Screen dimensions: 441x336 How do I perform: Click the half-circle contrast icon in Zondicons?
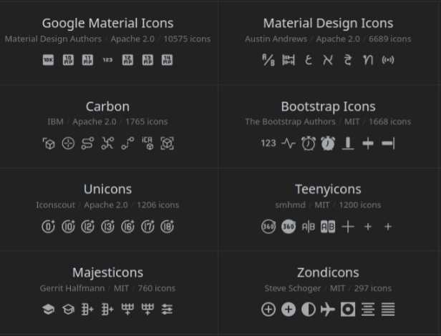tap(309, 310)
